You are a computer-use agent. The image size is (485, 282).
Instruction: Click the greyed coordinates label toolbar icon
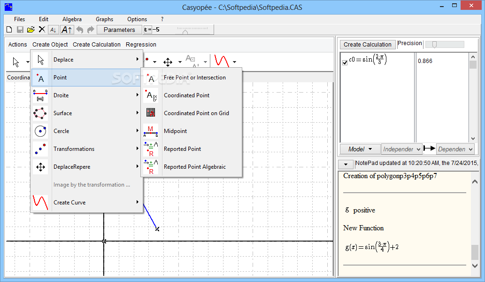click(192, 61)
